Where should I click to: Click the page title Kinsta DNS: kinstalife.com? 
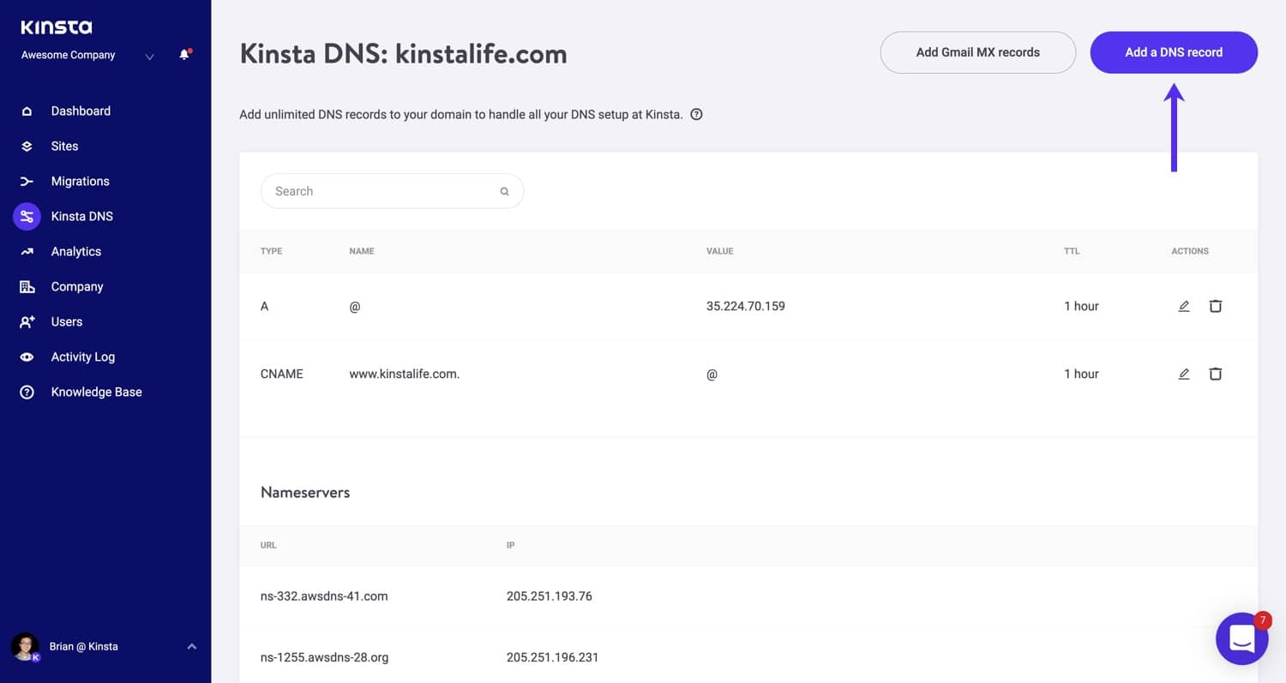403,54
